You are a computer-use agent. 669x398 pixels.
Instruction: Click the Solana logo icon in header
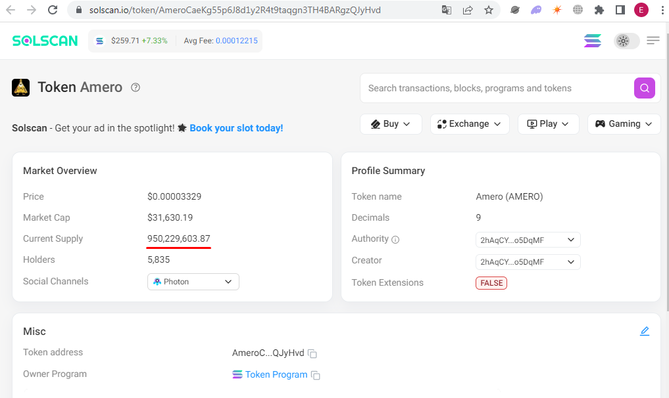pyautogui.click(x=593, y=41)
